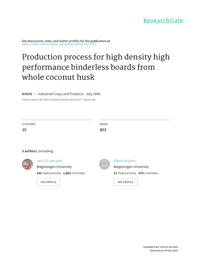Click the 'Available from: Jan E G van Dam' text
The height and width of the screenshot is (267, 200).
160,247
